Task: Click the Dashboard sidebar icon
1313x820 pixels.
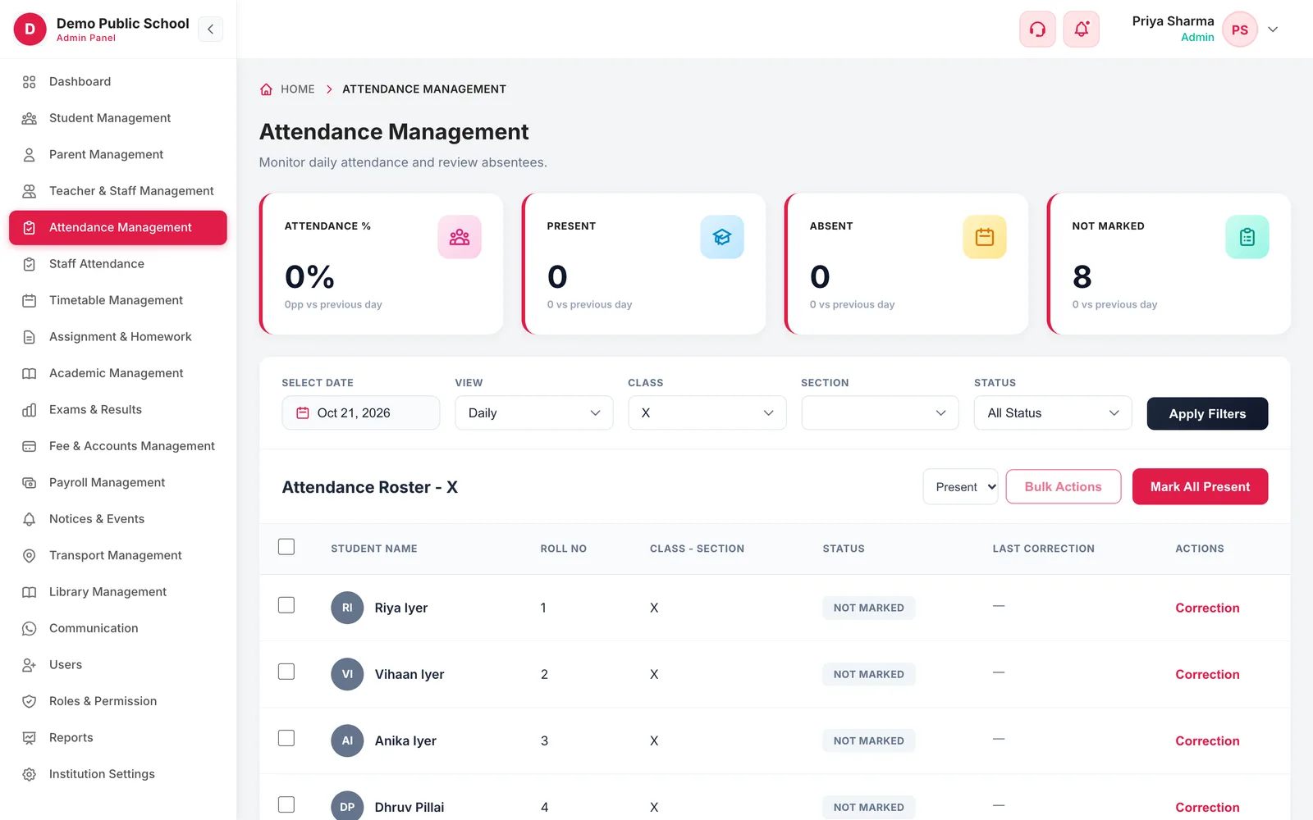Action: (x=30, y=82)
